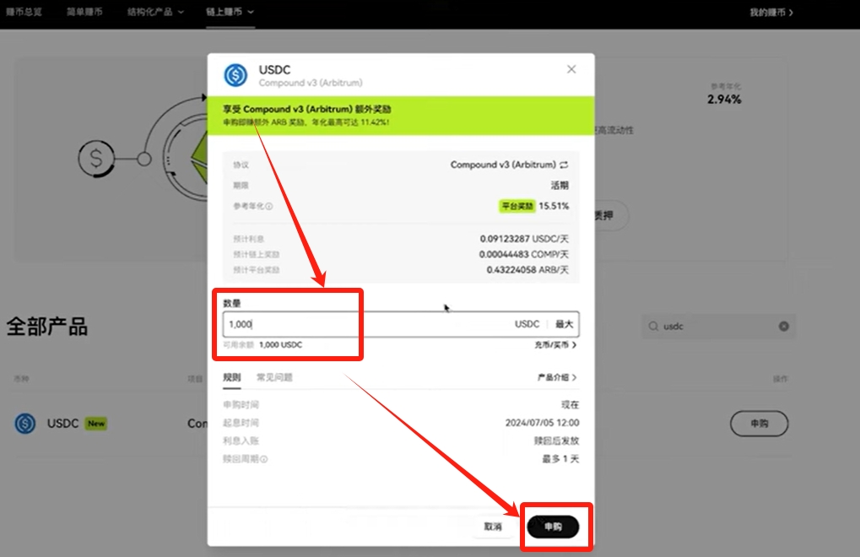
Task: Click the 赎回后发放 value
Action: pyautogui.click(x=557, y=441)
